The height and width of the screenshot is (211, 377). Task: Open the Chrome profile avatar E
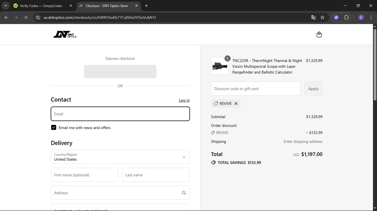(361, 18)
